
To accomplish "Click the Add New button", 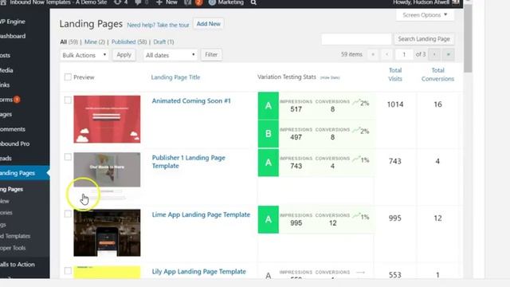I will [208, 24].
